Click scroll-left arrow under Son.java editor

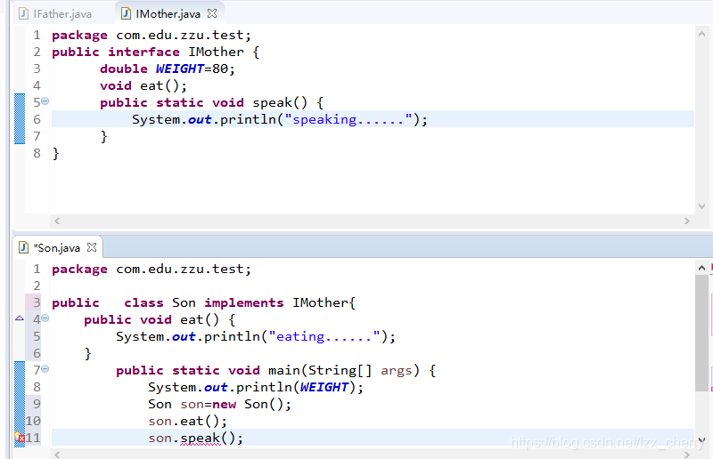coord(57,454)
